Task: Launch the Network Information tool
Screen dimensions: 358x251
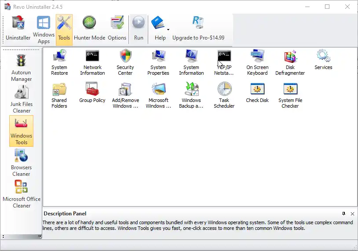Action: [x=92, y=62]
